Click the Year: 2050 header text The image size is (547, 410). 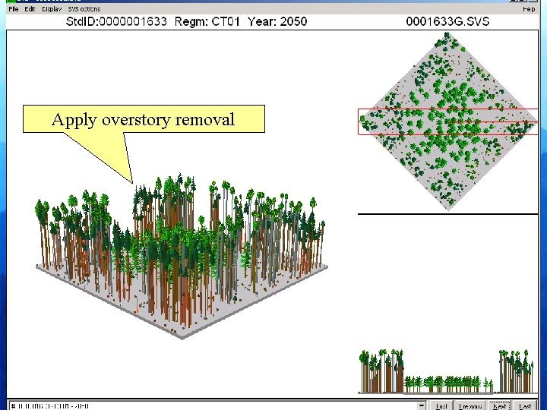pos(277,21)
